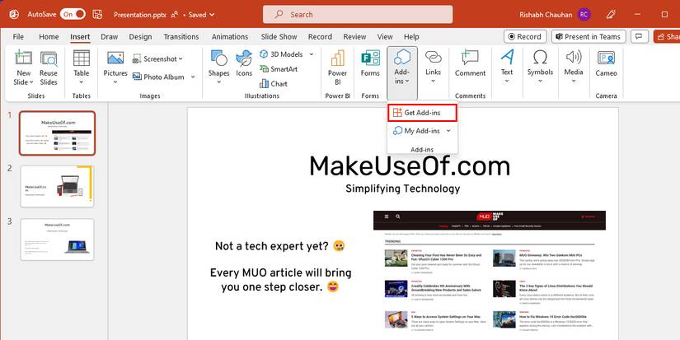This screenshot has height=340, width=680.
Task: Insert Icons from ribbon
Action: tap(244, 63)
